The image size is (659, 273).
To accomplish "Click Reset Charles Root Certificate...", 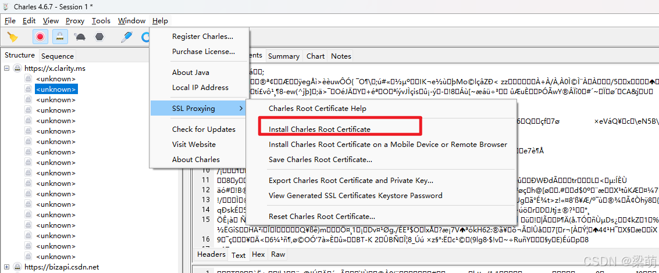I will [322, 217].
